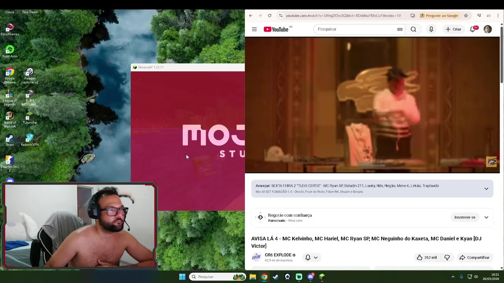Click the YouTube video player

pyautogui.click(x=372, y=105)
